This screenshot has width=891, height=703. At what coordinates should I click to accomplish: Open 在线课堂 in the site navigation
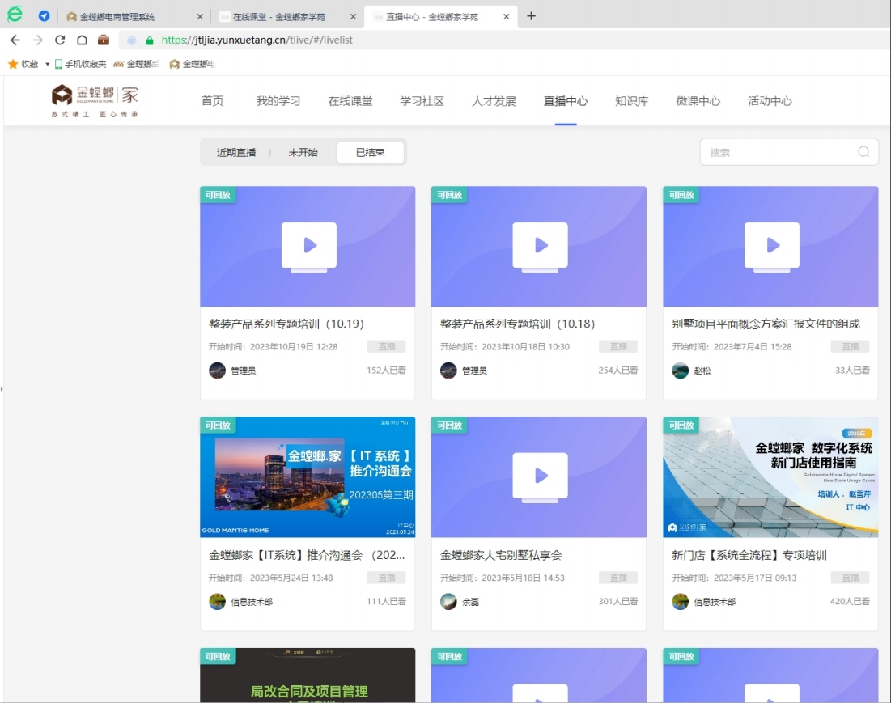point(350,101)
